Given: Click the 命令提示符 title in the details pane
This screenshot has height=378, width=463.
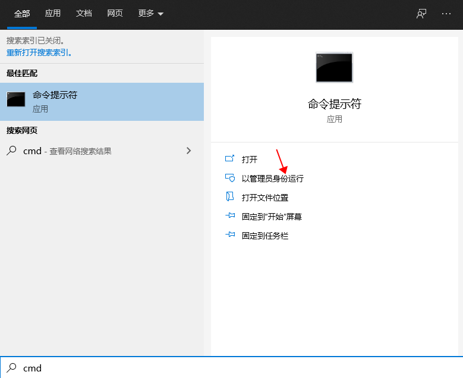Looking at the screenshot, I should tap(334, 104).
